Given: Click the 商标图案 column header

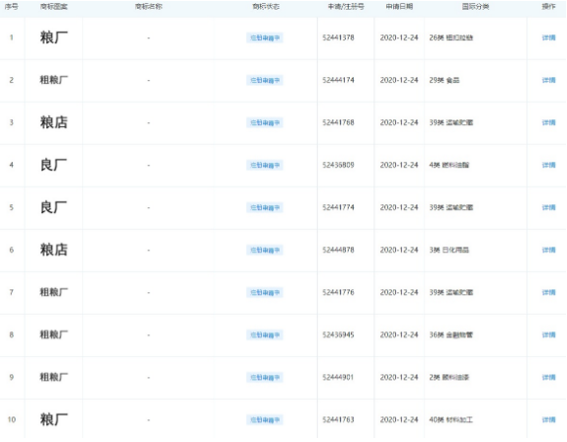Looking at the screenshot, I should tap(53, 7).
